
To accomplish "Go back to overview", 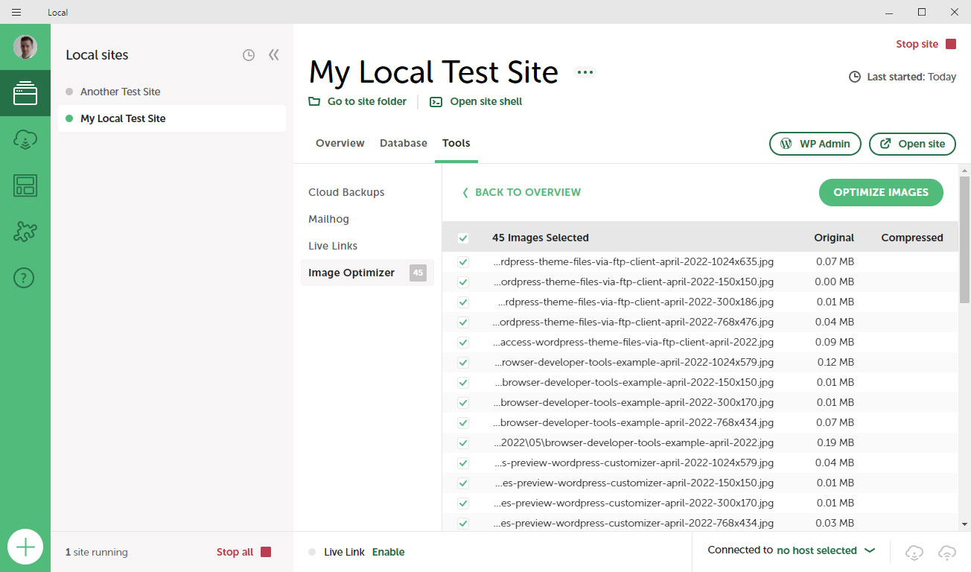I will pos(521,192).
